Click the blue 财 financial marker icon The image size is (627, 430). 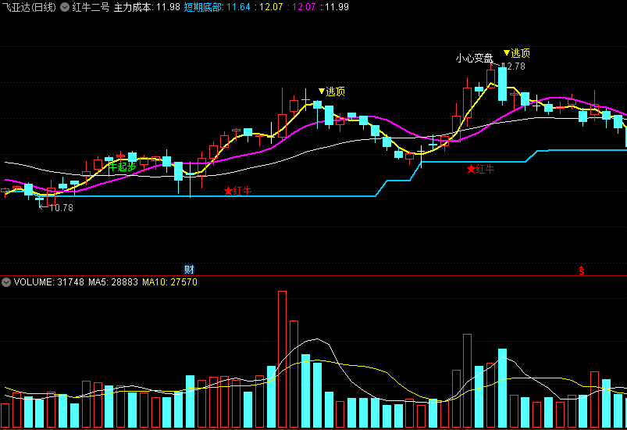[189, 270]
